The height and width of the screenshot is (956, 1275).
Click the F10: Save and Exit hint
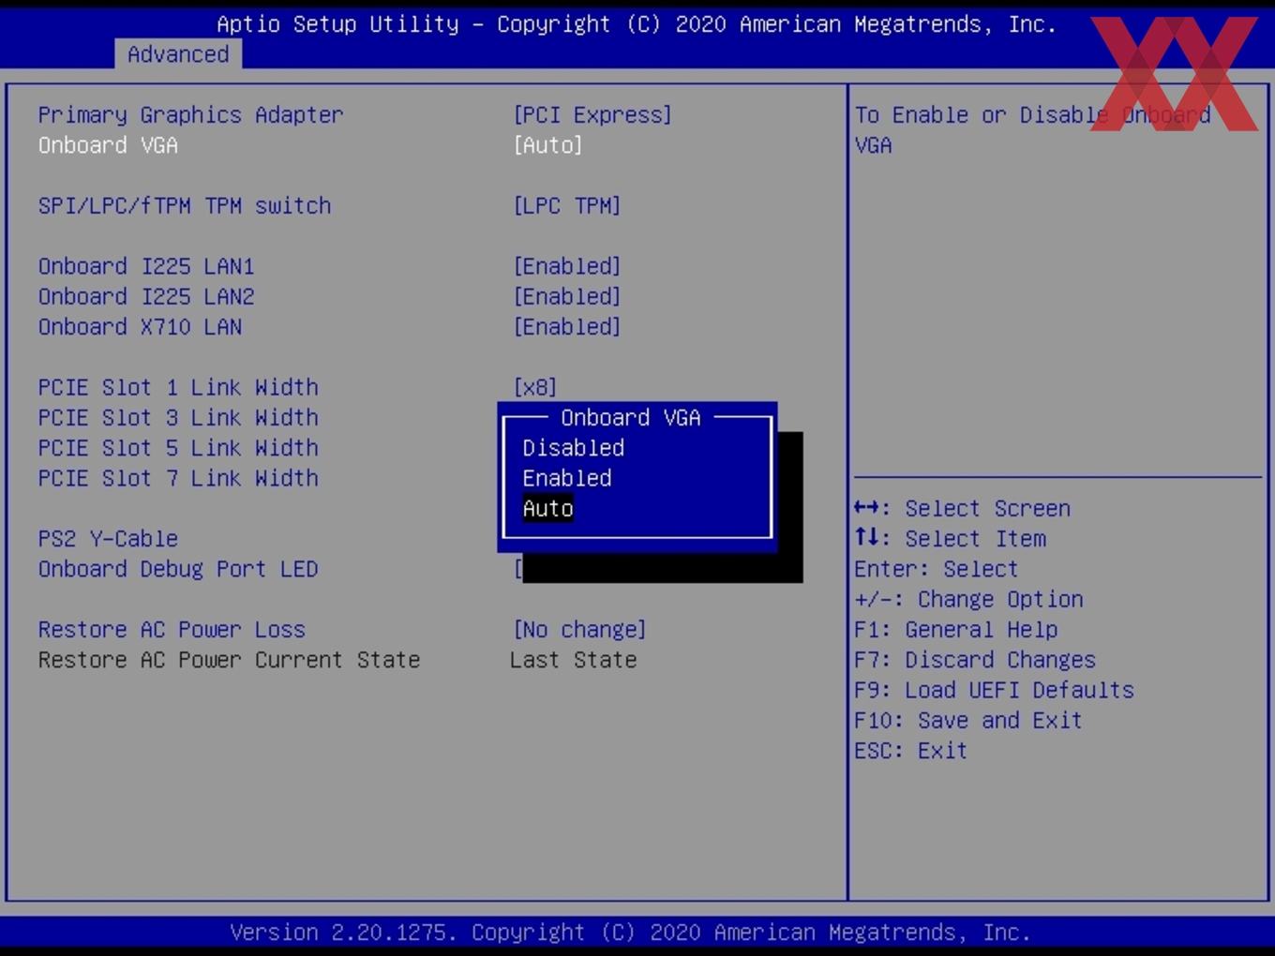pos(968,721)
